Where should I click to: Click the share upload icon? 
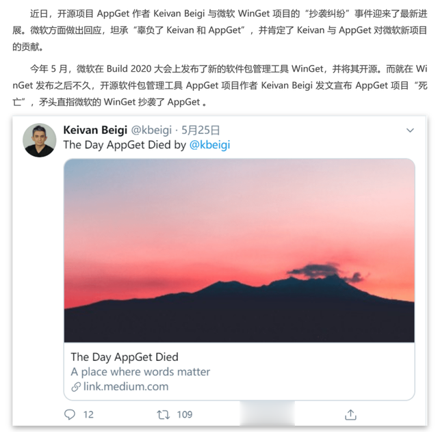350,415
